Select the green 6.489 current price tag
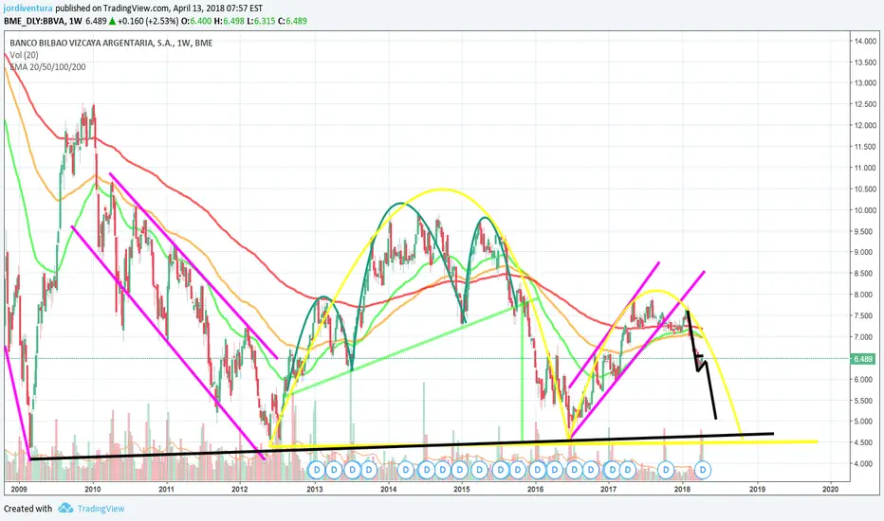This screenshot has height=521, width=884. (x=862, y=359)
